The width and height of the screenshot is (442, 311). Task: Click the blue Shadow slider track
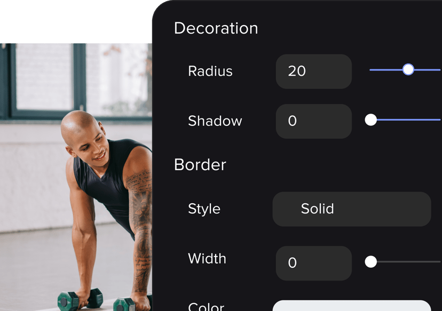point(409,119)
